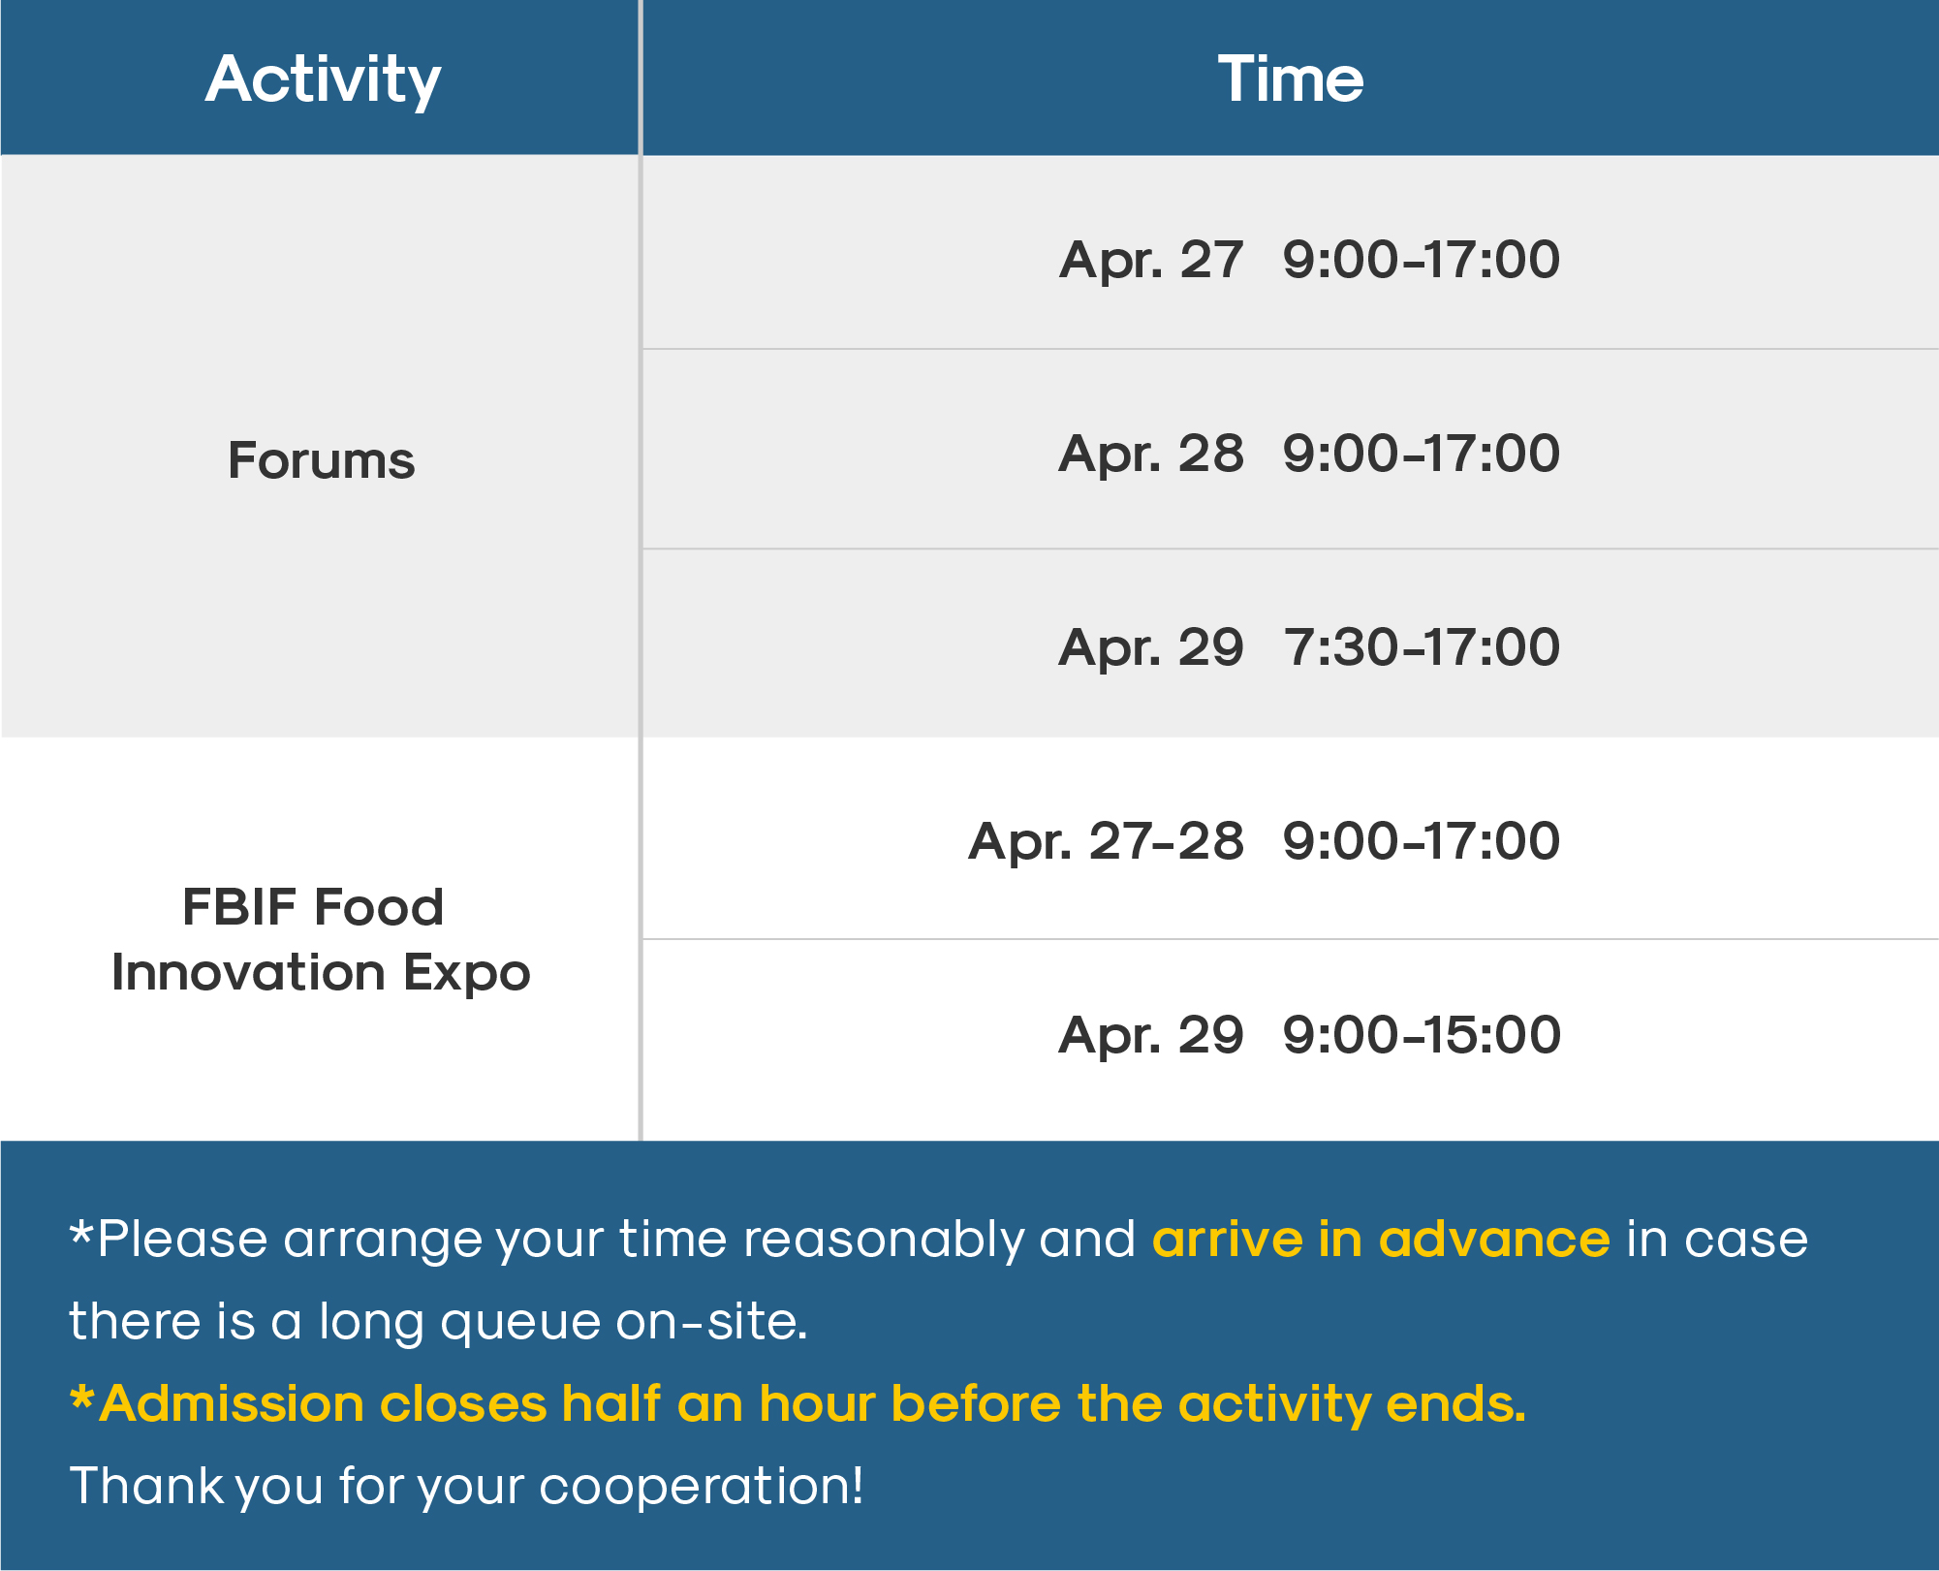The height and width of the screenshot is (1571, 1939).
Task: Click 'there is a long queue on-site' line
Action: point(438,1322)
